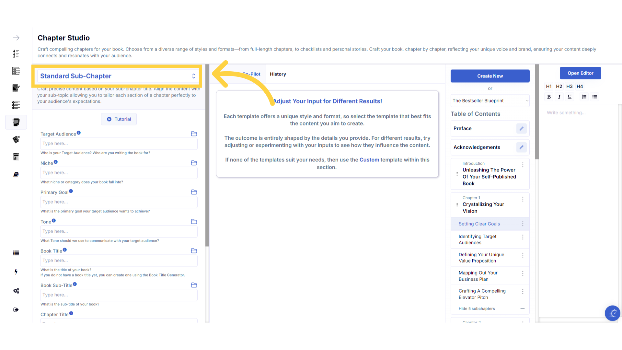622x350 pixels.
Task: Expand sidebar with top arrow icon
Action: (x=16, y=38)
